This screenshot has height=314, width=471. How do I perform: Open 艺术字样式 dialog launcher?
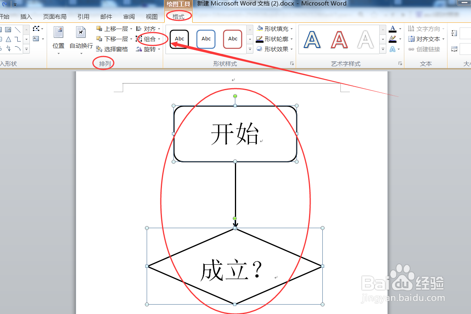click(400, 64)
